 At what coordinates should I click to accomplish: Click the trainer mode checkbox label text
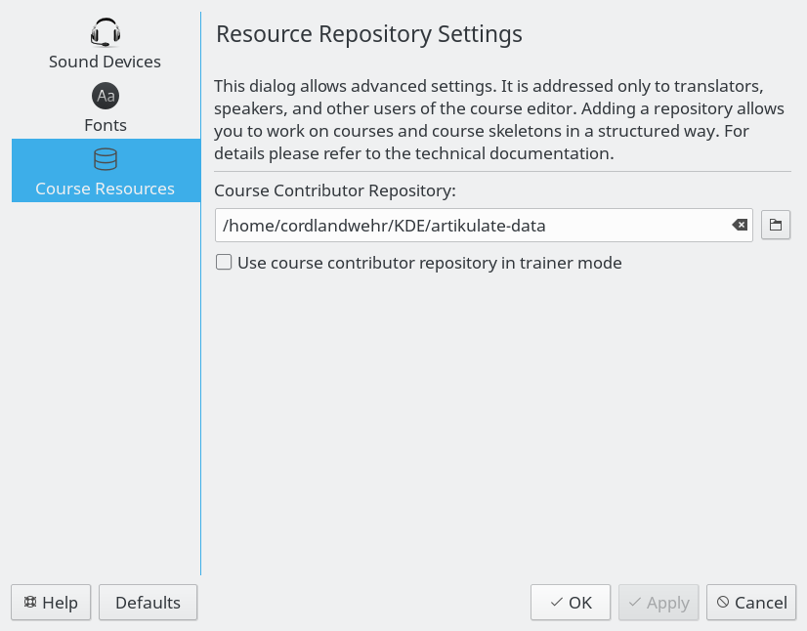pos(430,263)
